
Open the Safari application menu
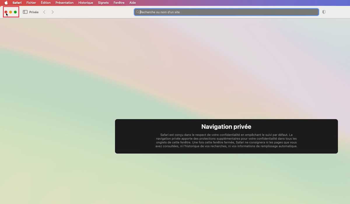[x=17, y=3]
